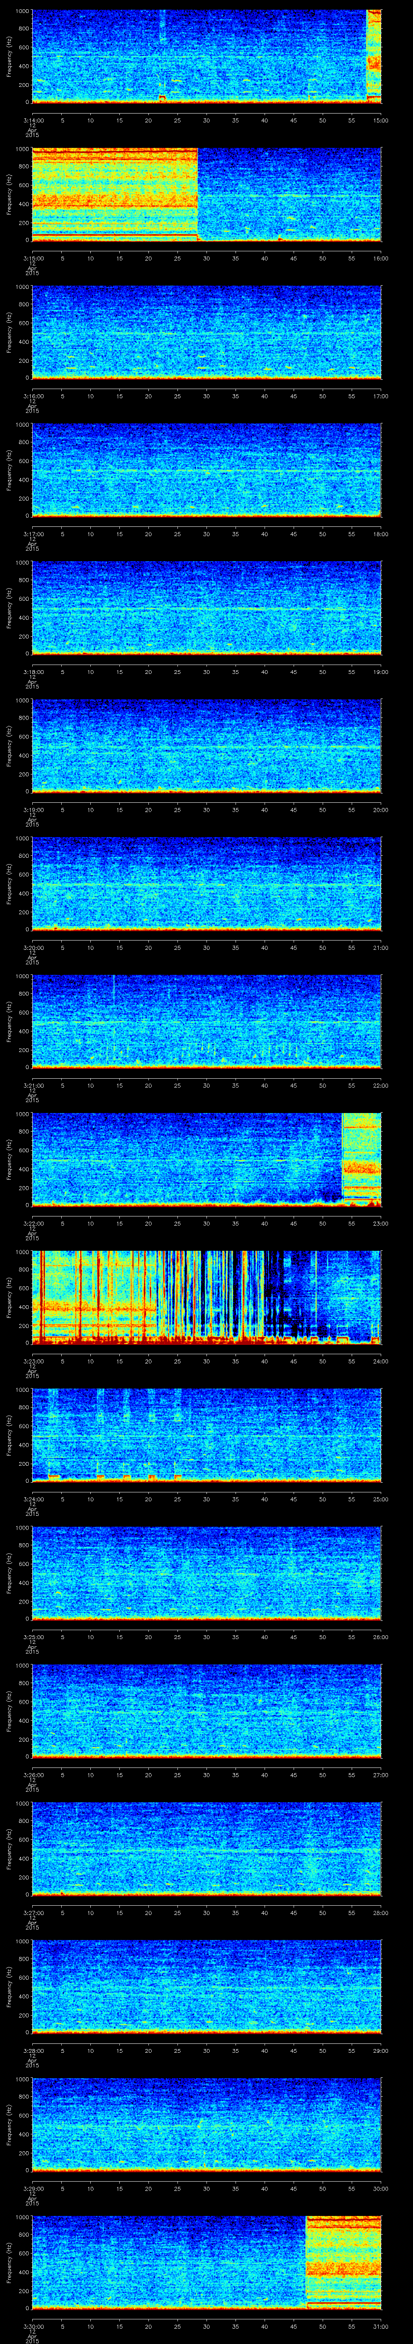The image size is (413, 2344).
Task: Select the 16:00 end time label
Action: [380, 257]
